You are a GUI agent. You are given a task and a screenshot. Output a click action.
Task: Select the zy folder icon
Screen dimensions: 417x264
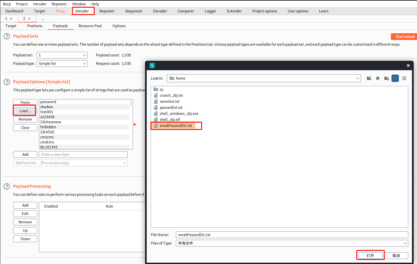(x=155, y=89)
